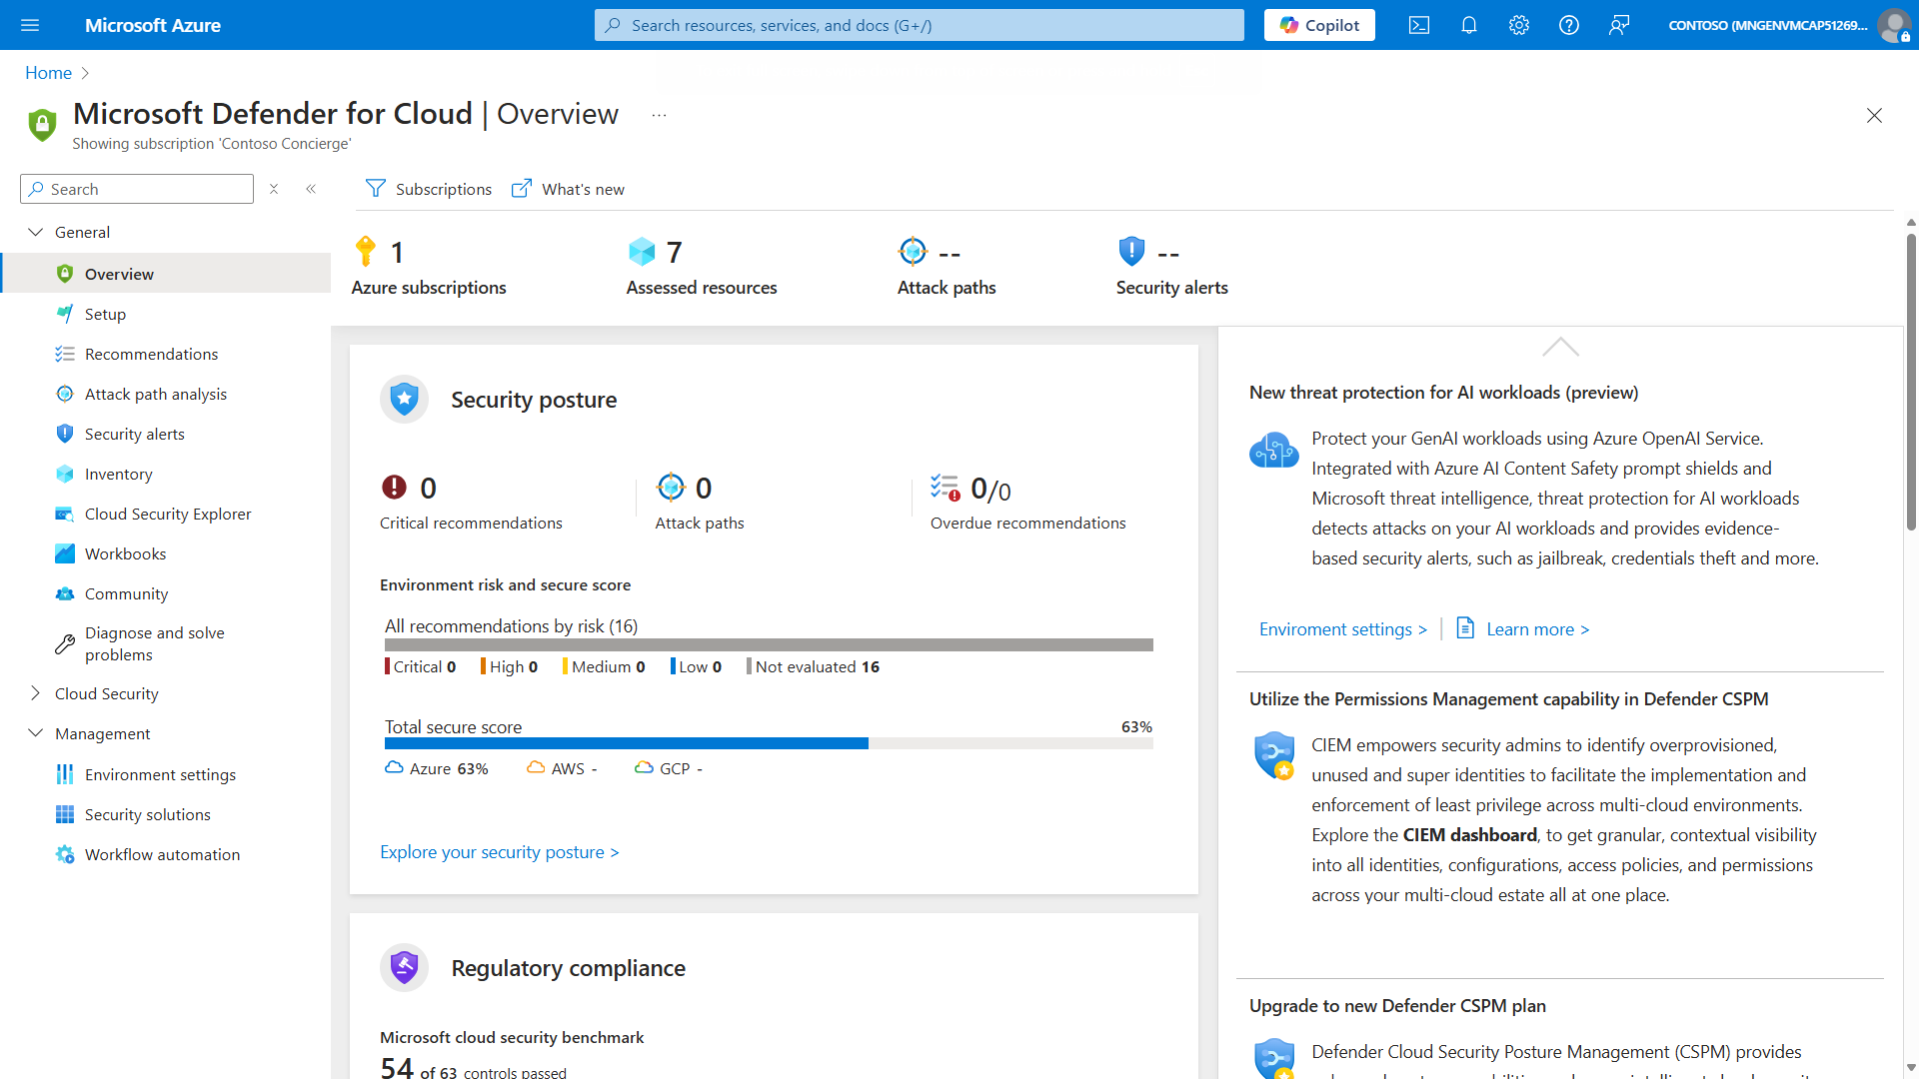The width and height of the screenshot is (1919, 1079).
Task: Collapse the sidebar with double chevron
Action: pos(311,189)
